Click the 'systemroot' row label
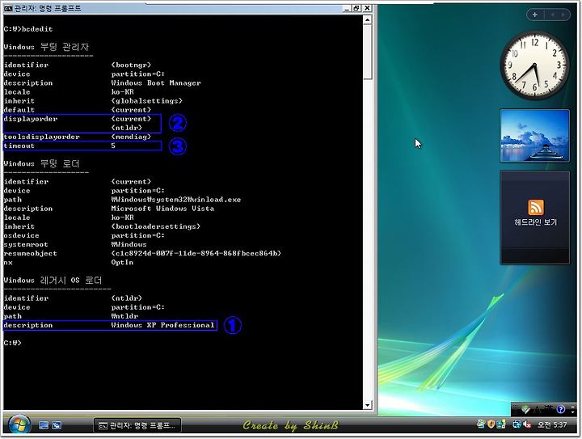The image size is (582, 439). [x=26, y=244]
